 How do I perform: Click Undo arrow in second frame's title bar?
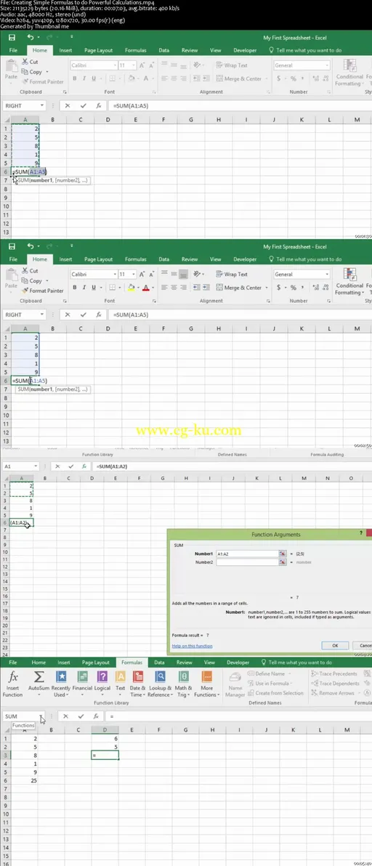tap(31, 246)
